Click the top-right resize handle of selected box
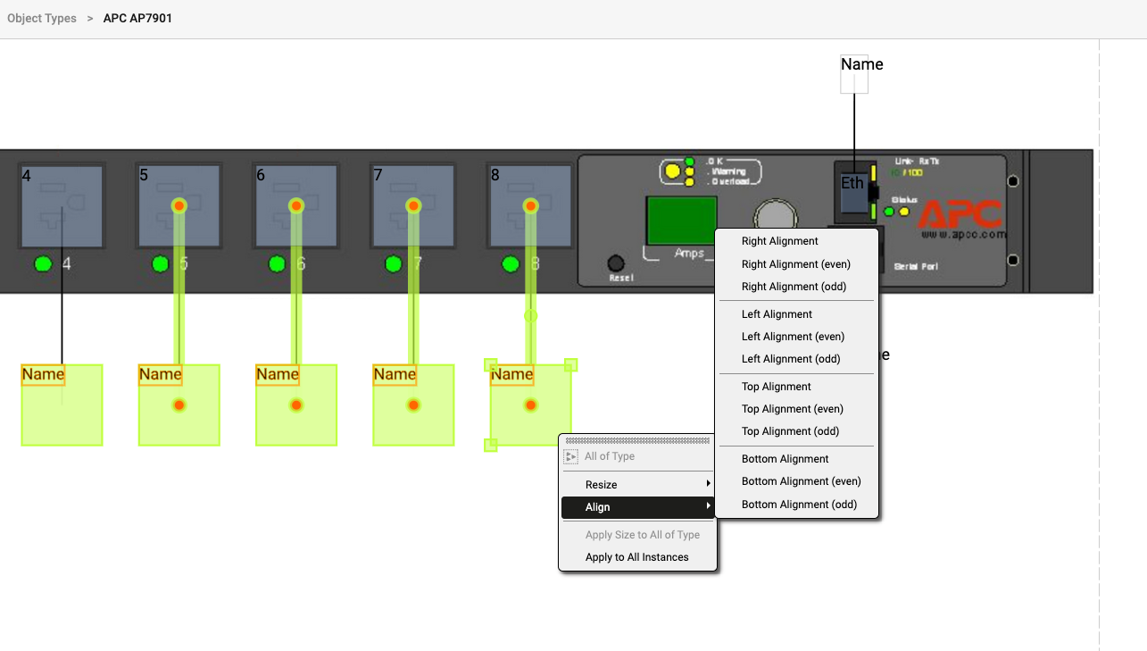 [x=571, y=364]
